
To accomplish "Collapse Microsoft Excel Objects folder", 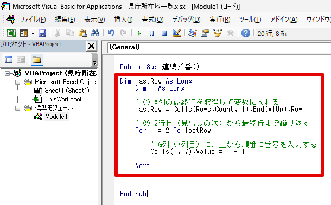I will [x=18, y=82].
